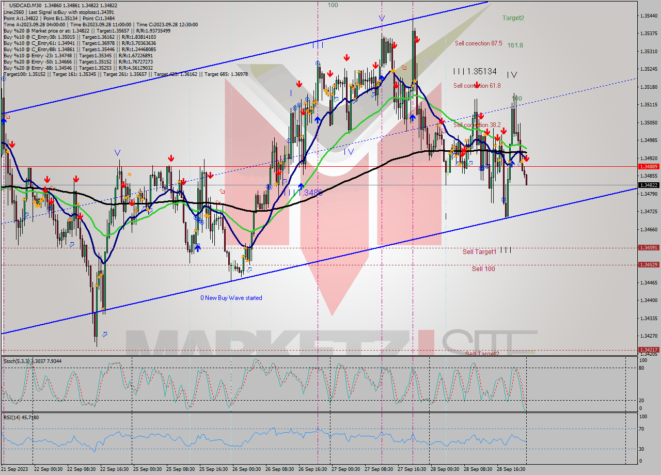Click the 'Buy %10 @ C_Entry38' line
This screenshot has height=475, width=661.
coord(80,37)
